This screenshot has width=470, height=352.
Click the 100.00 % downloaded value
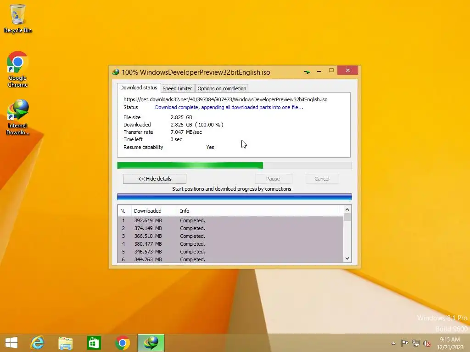209,125
